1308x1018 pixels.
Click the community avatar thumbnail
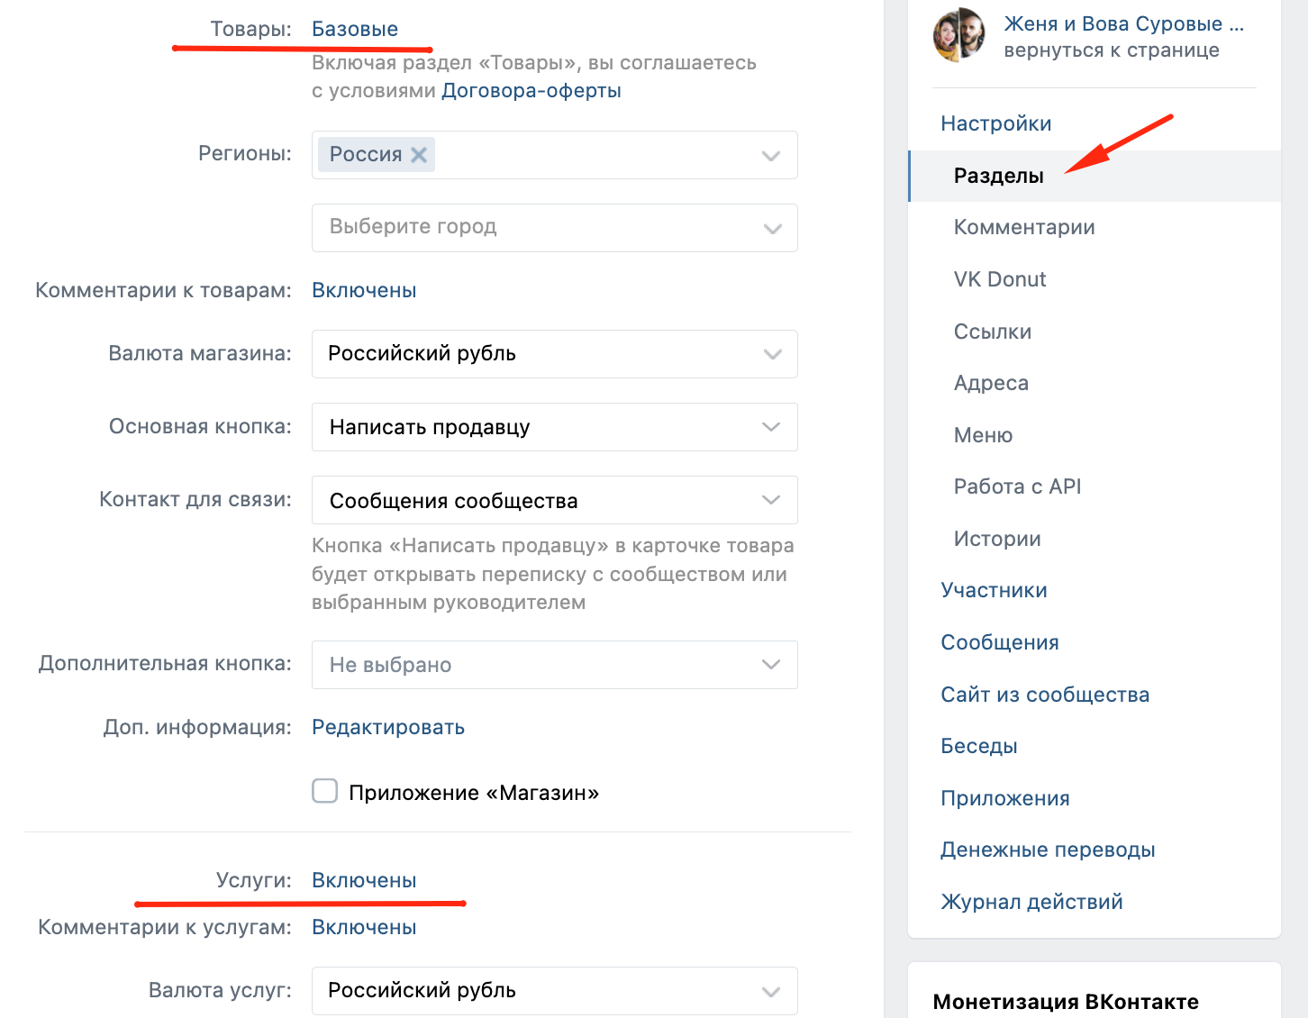(958, 35)
